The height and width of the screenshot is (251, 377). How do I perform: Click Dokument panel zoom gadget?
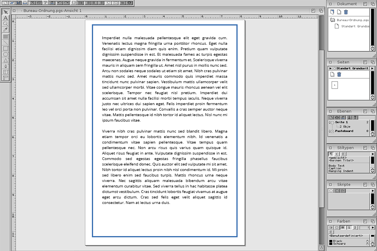(x=365, y=4)
